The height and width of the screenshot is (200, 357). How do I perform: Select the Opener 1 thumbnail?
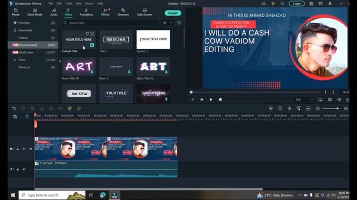(153, 39)
